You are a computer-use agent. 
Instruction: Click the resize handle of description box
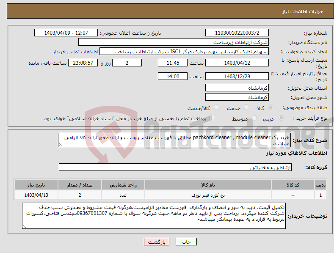click(x=61, y=145)
